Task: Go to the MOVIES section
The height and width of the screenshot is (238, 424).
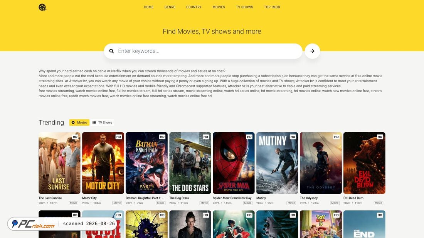Action: (x=219, y=7)
